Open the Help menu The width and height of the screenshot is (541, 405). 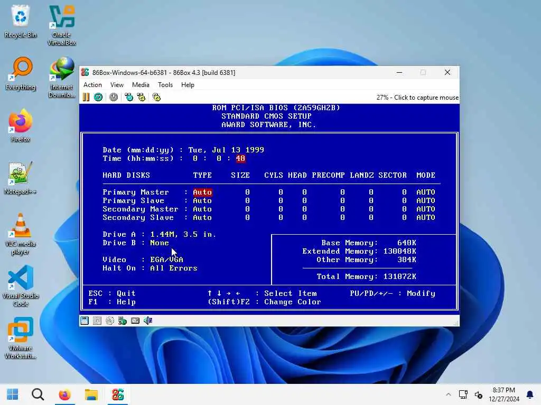(188, 85)
